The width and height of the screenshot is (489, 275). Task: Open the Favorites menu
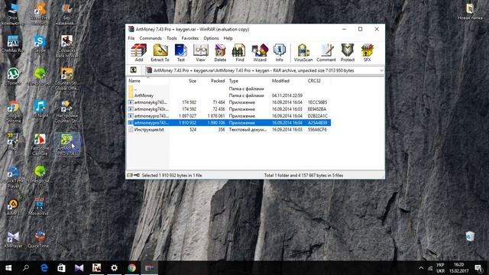(x=190, y=38)
